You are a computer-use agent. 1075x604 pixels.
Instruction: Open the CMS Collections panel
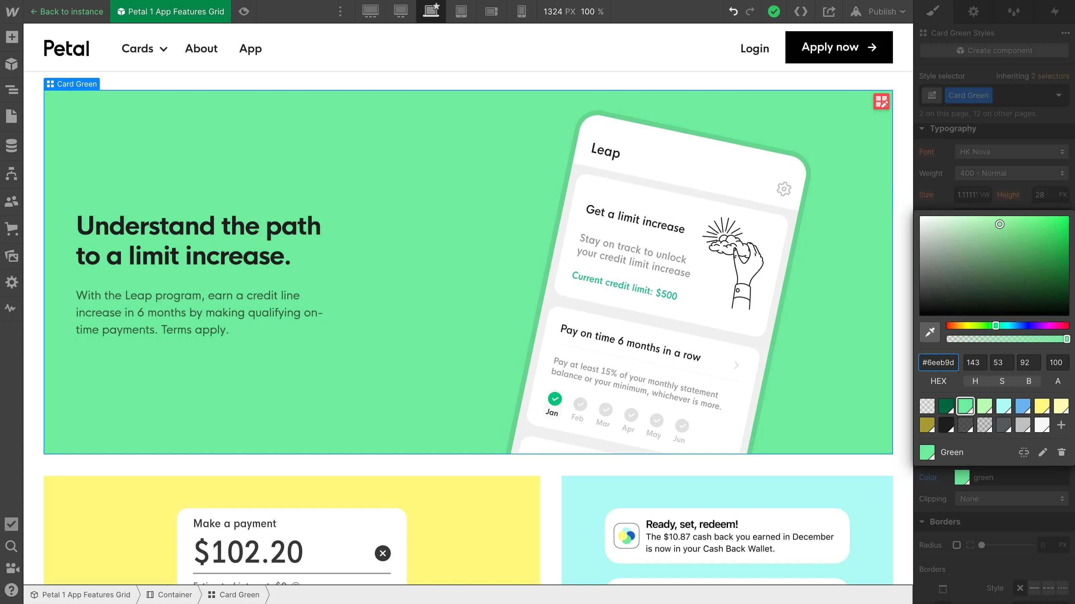point(12,146)
